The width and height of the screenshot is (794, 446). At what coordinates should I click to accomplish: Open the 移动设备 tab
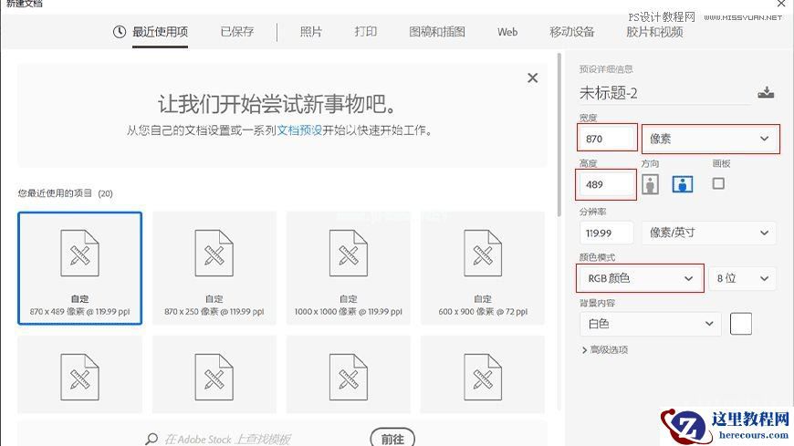point(571,31)
